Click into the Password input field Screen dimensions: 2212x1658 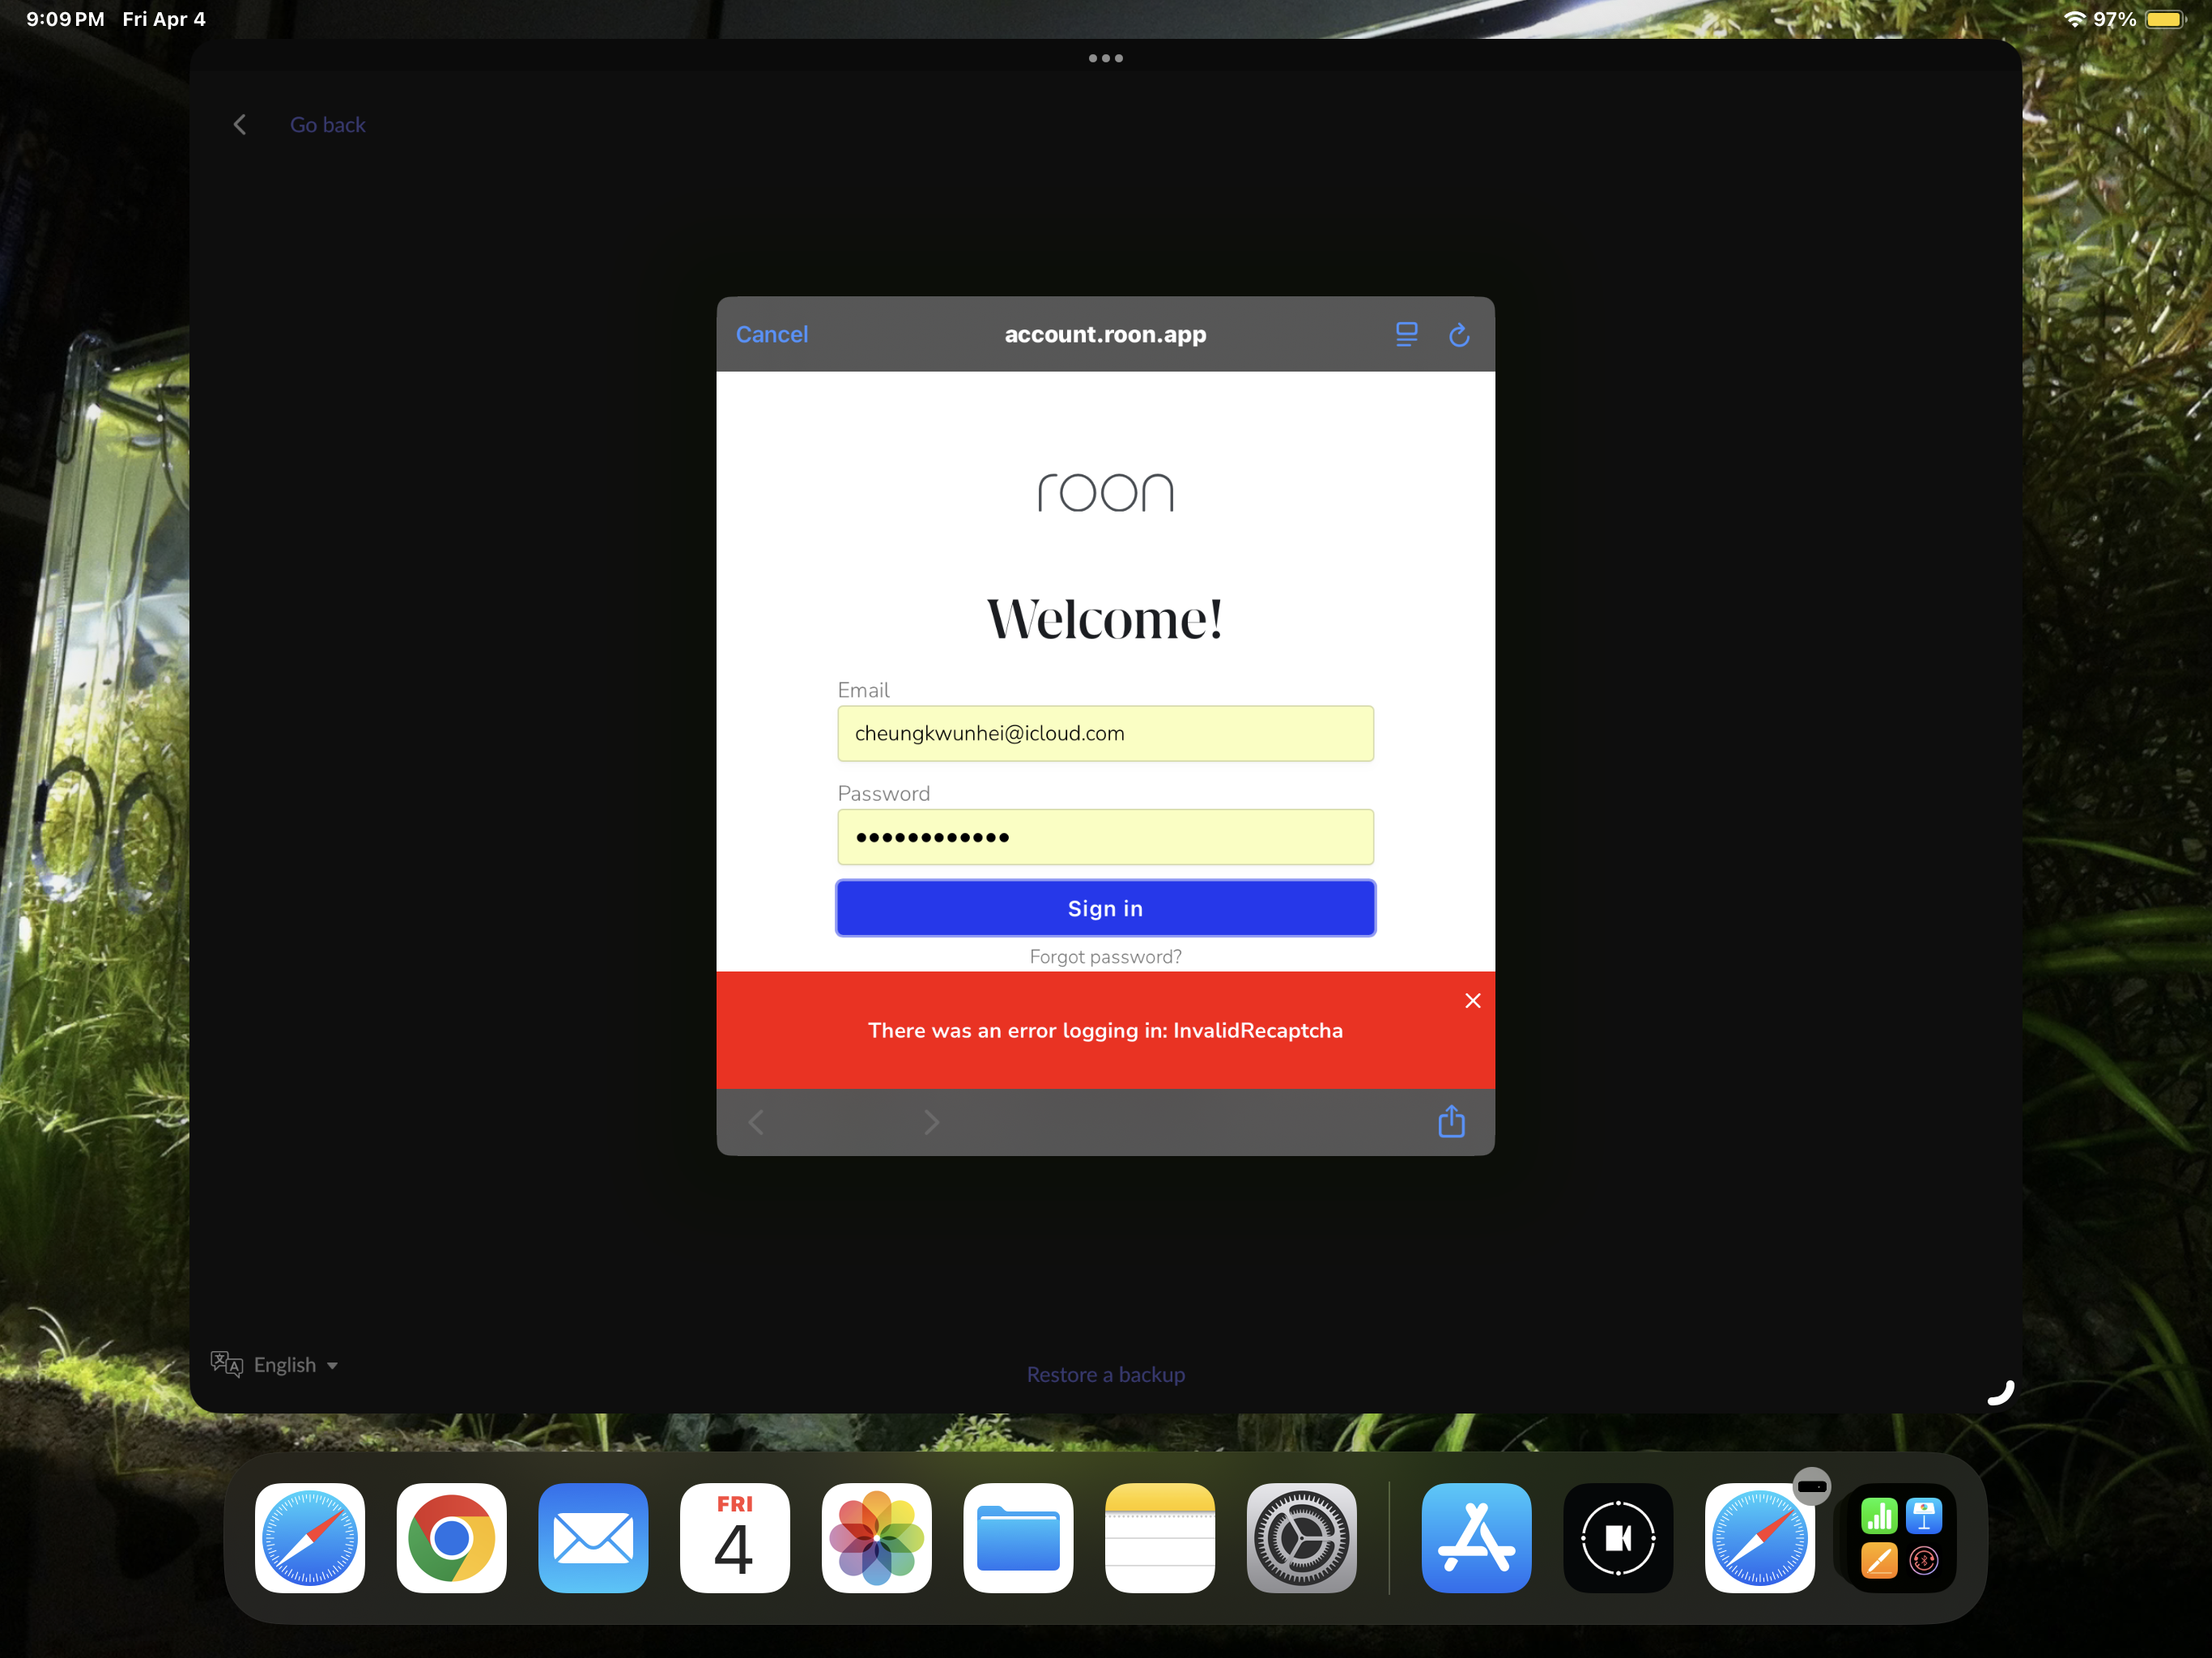[1105, 837]
